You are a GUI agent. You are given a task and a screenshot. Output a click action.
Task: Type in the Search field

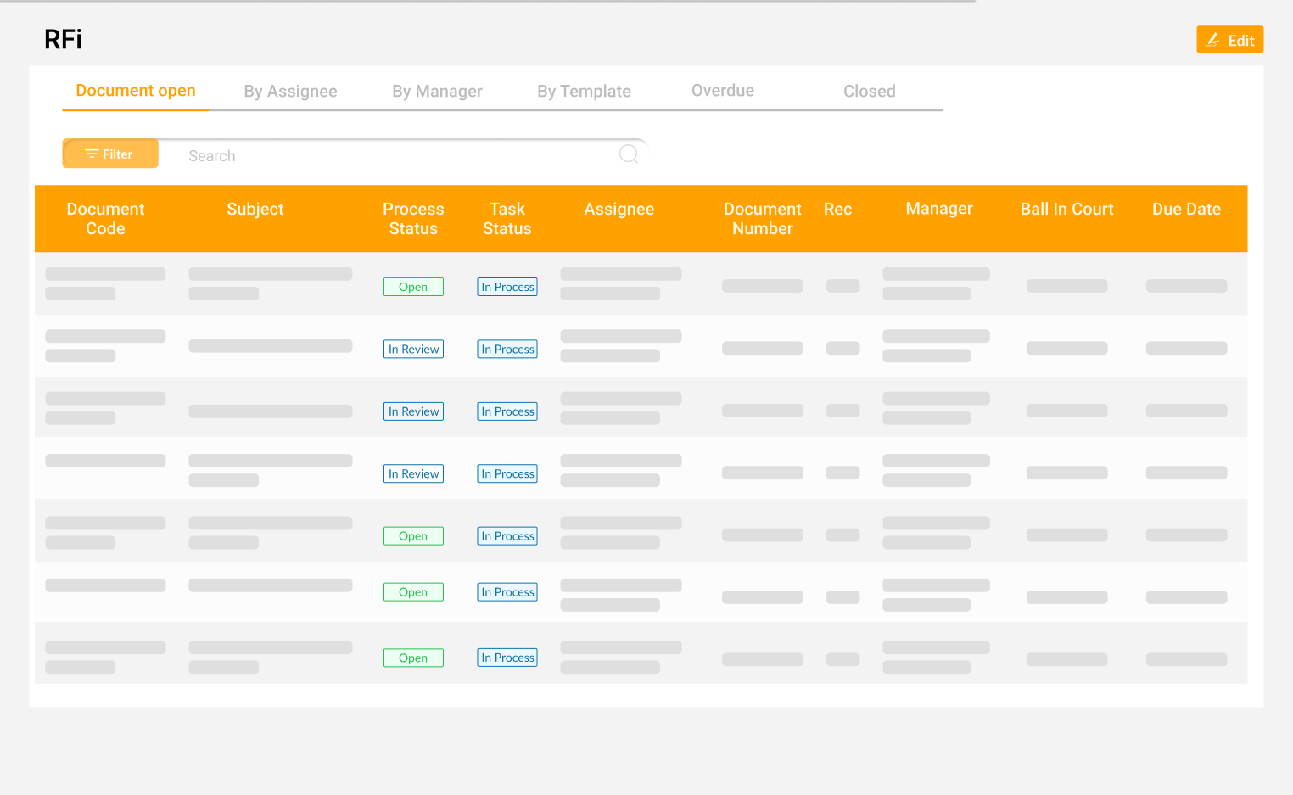pos(390,156)
